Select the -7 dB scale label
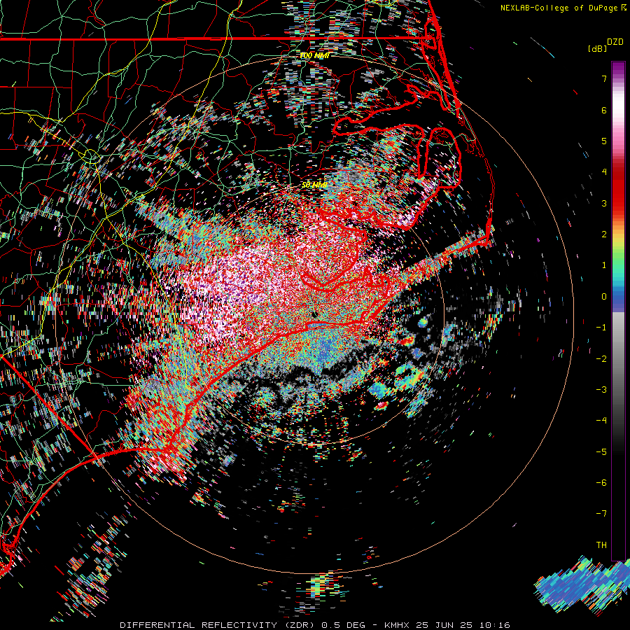630x630 pixels. (x=601, y=514)
